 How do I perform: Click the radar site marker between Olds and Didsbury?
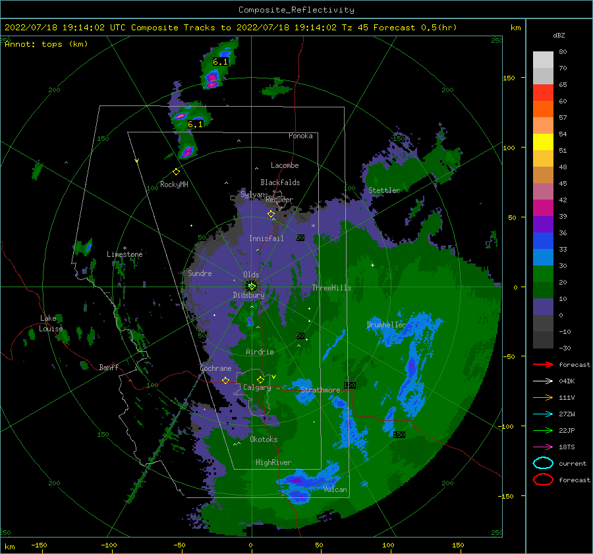252,287
